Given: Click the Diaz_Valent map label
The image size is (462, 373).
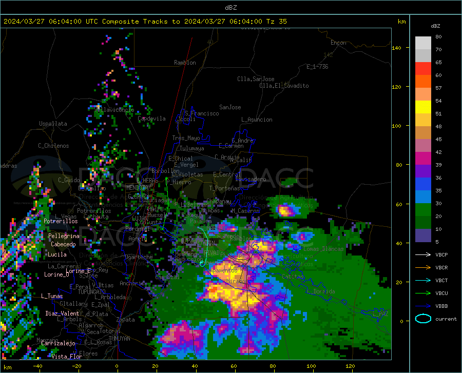Looking at the screenshot, I should 62,313.
